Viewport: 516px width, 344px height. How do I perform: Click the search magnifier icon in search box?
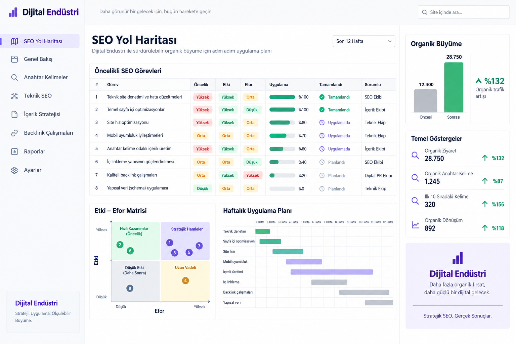click(425, 12)
